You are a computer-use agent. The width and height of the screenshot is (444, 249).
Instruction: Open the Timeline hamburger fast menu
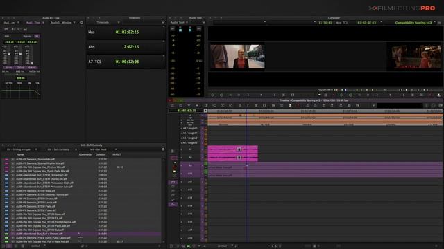pos(172,105)
